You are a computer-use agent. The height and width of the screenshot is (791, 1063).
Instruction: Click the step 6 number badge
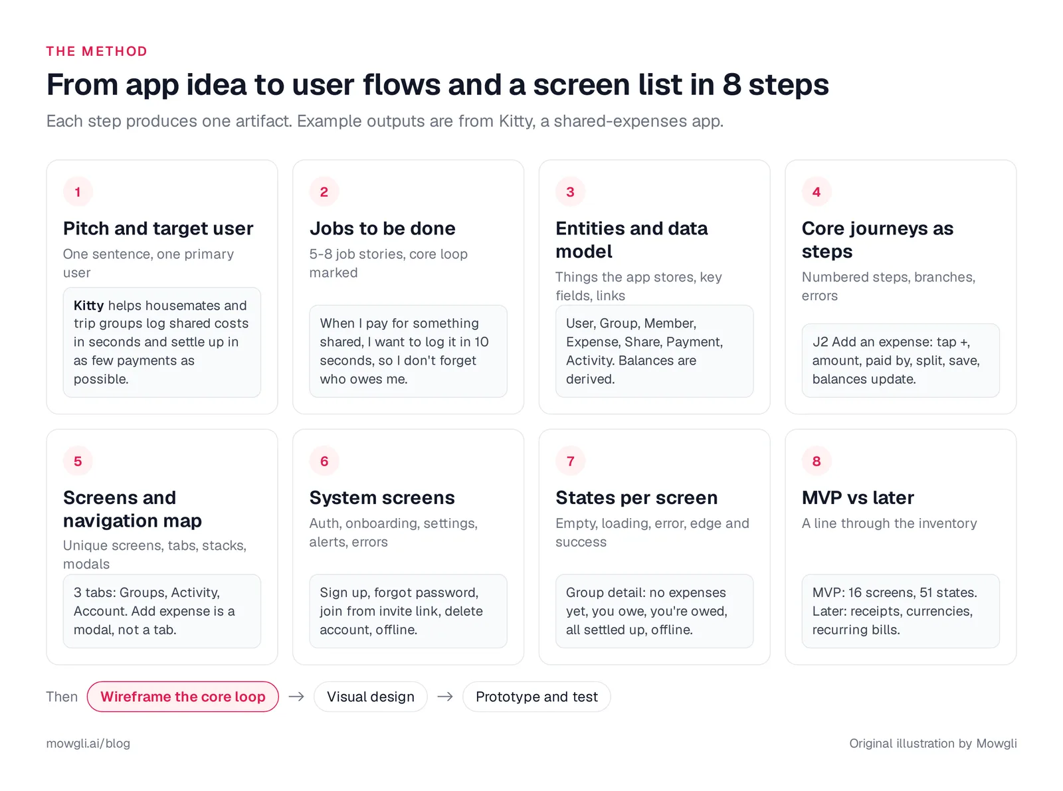pos(324,461)
